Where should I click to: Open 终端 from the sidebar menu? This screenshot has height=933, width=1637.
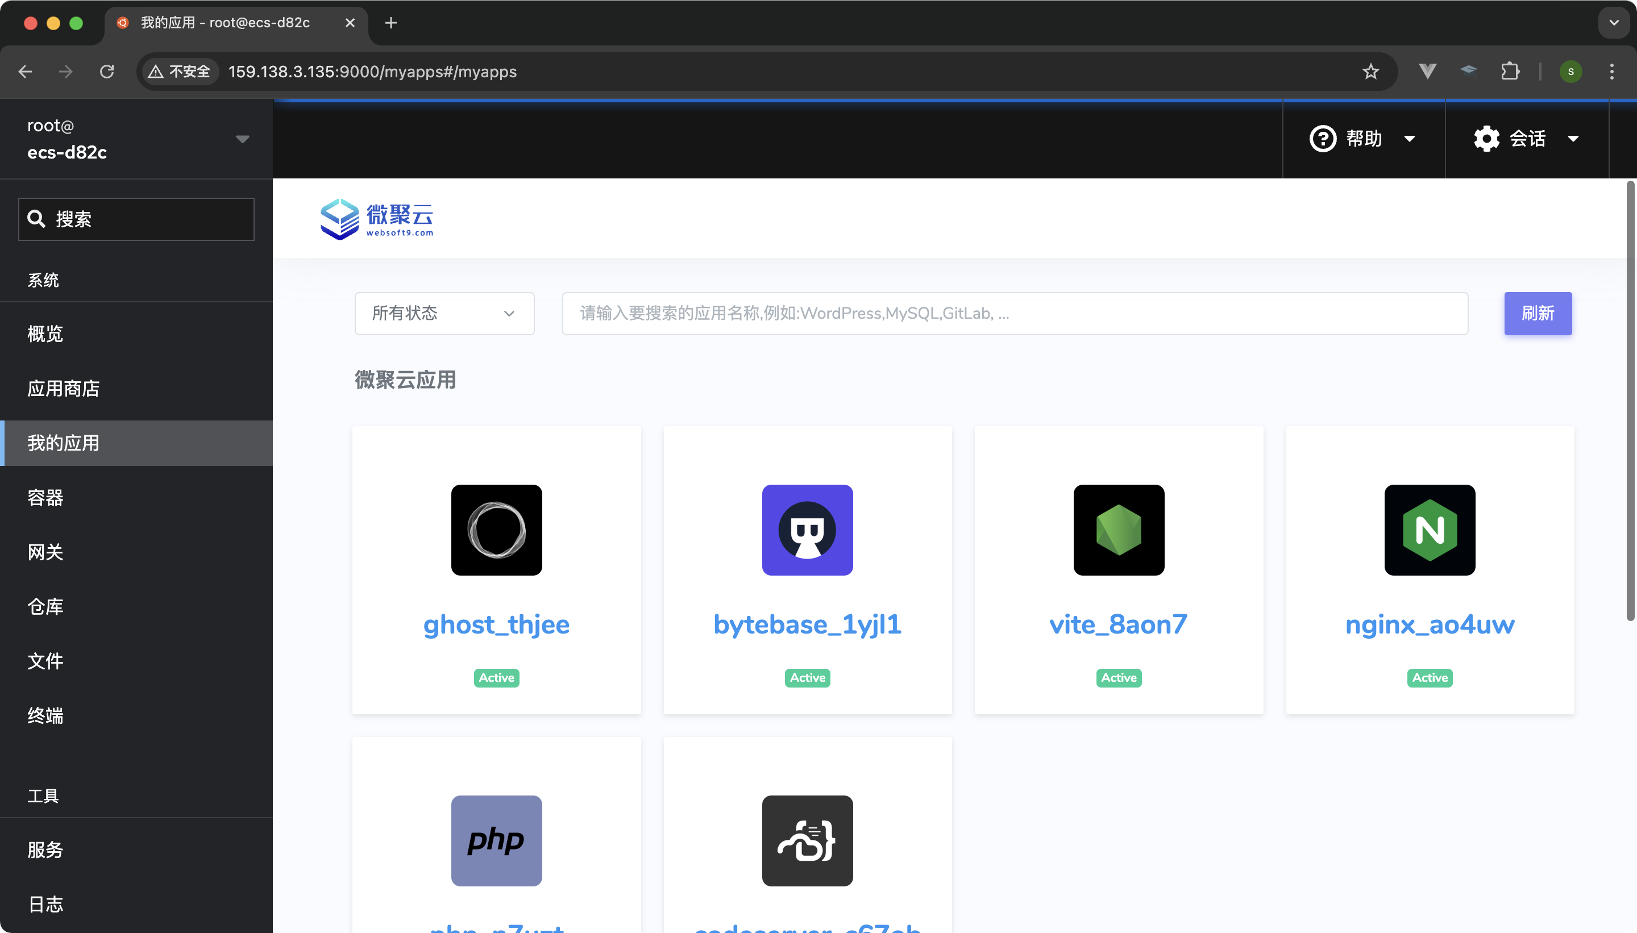click(x=45, y=716)
